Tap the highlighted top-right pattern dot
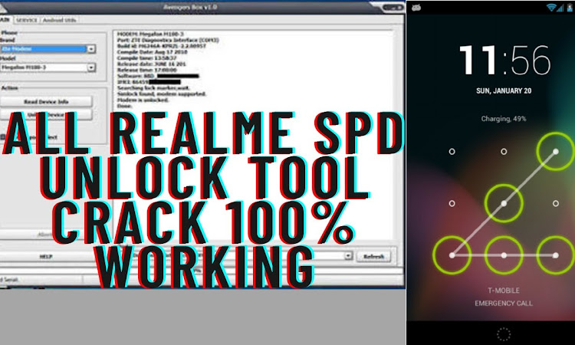This screenshot has width=575, height=345. [x=556, y=152]
